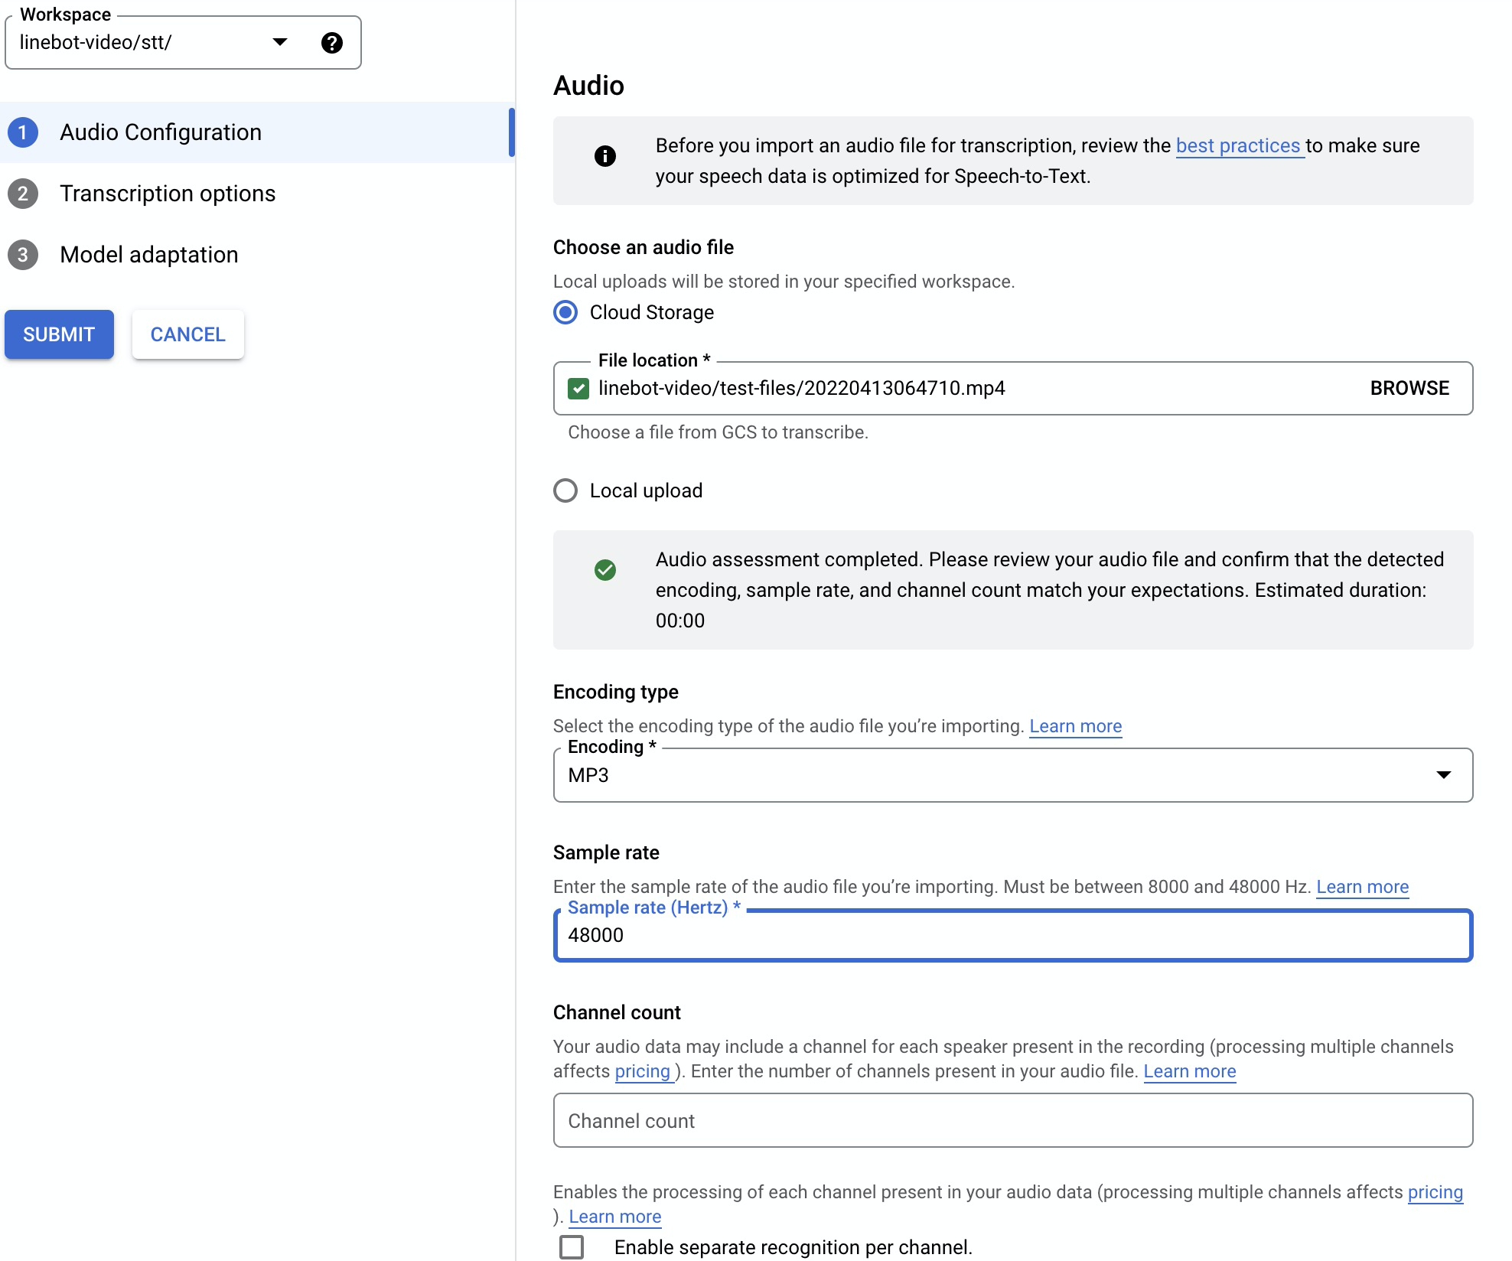Viewport: 1512px width, 1261px height.
Task: Enable separate recognition per channel checkbox
Action: [x=572, y=1246]
